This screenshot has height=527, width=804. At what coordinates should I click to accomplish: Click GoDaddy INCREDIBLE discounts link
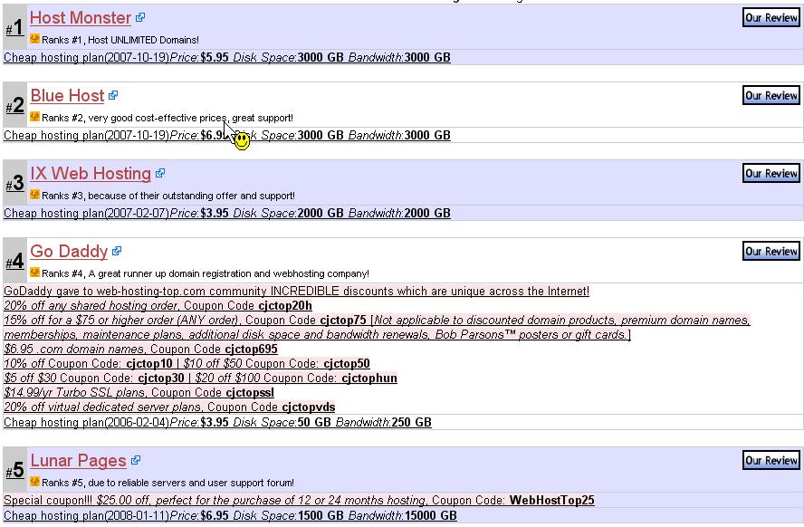click(x=296, y=292)
